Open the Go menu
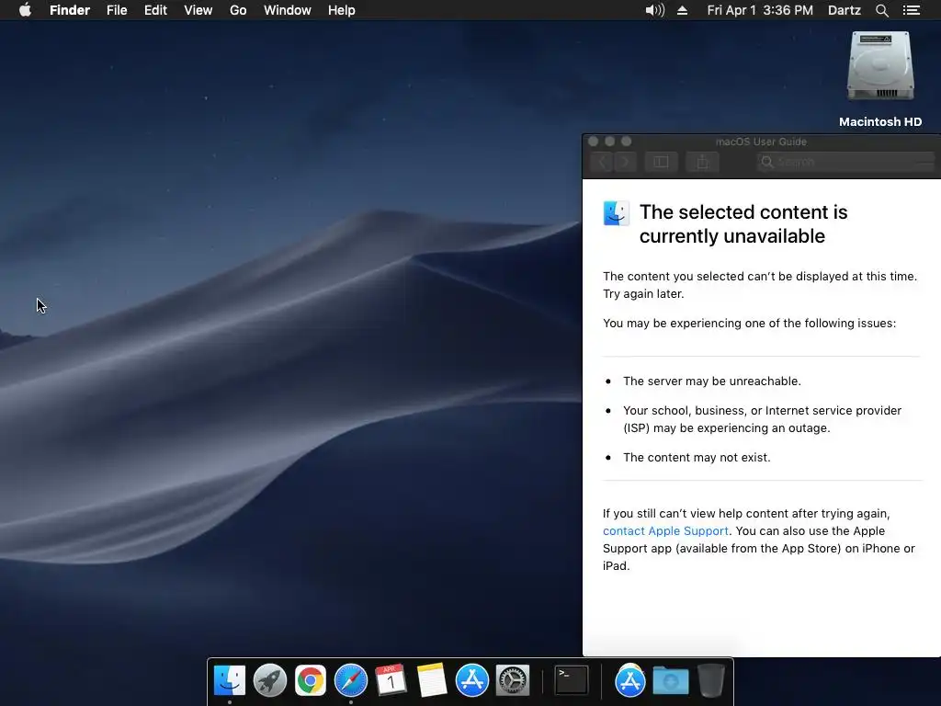Screen dimensions: 941x706 238,10
